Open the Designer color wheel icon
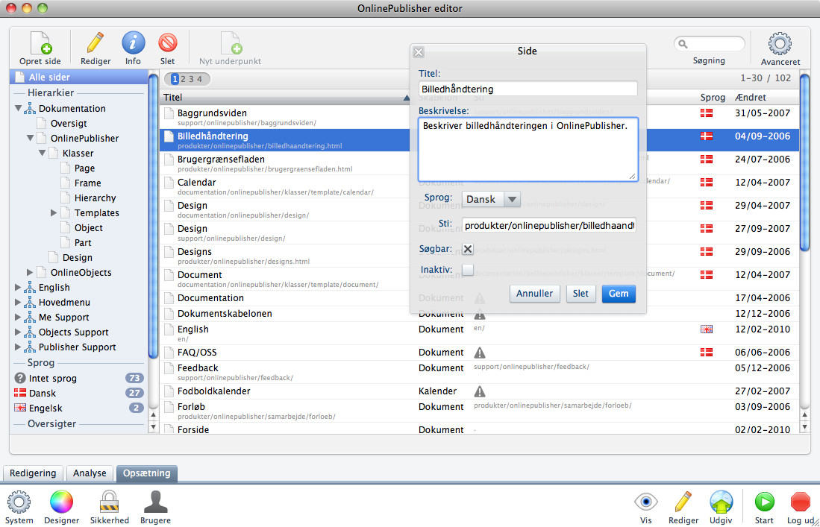This screenshot has height=527, width=820. (62, 502)
